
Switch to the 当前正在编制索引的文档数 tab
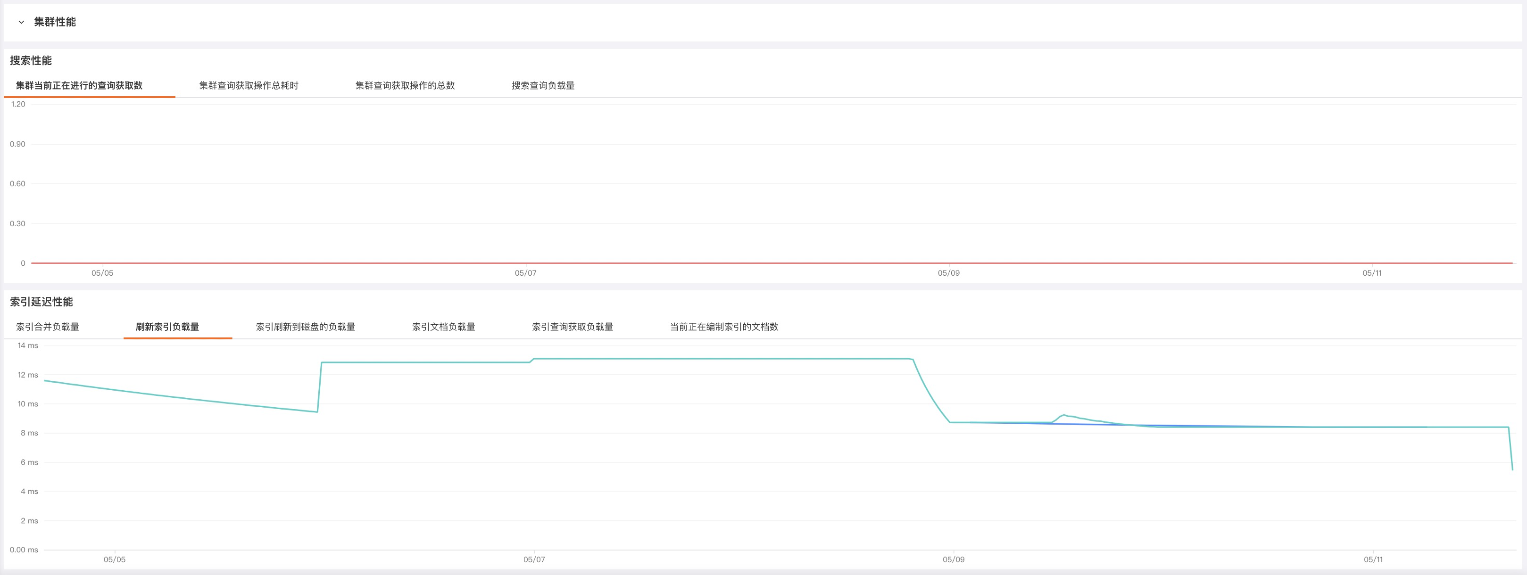coord(724,327)
